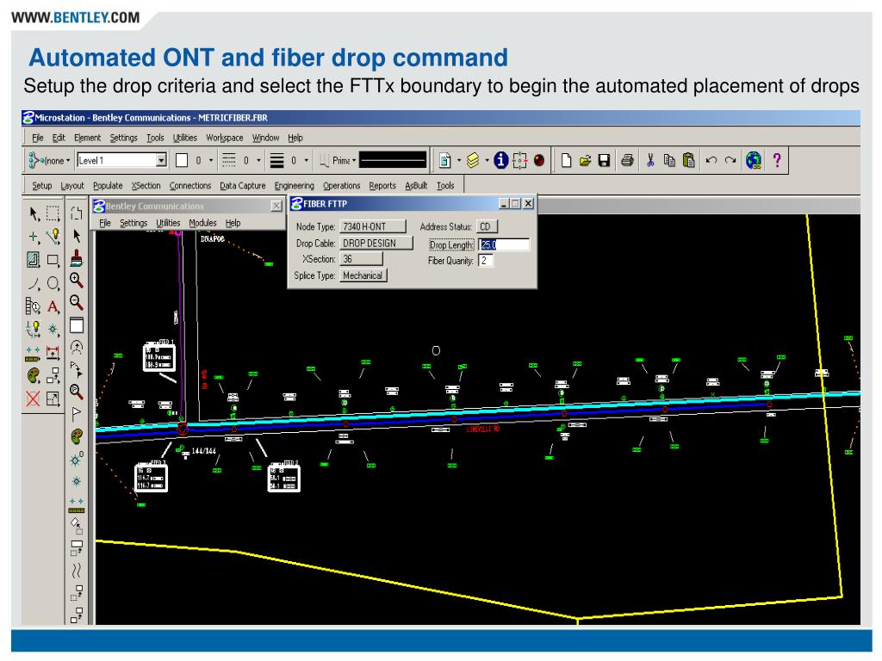The width and height of the screenshot is (882, 661).
Task: Open the Engineering menu
Action: click(295, 186)
